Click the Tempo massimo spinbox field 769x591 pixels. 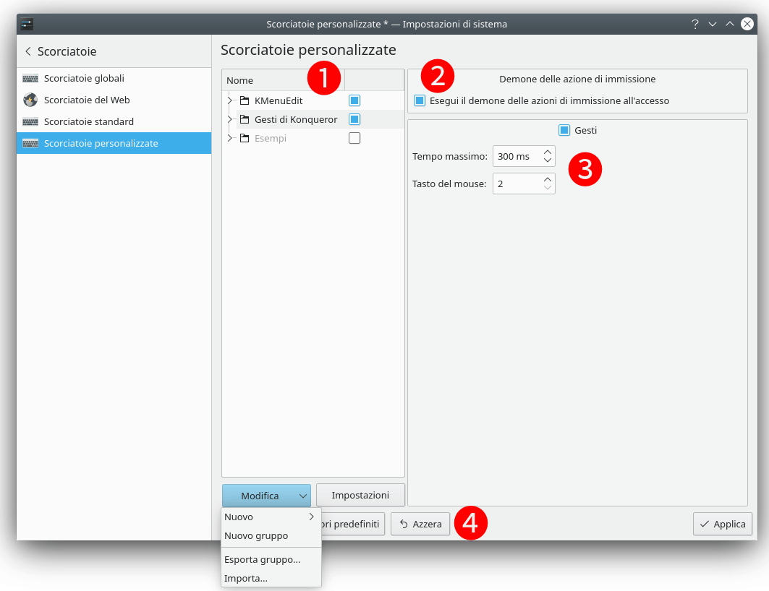(x=517, y=156)
